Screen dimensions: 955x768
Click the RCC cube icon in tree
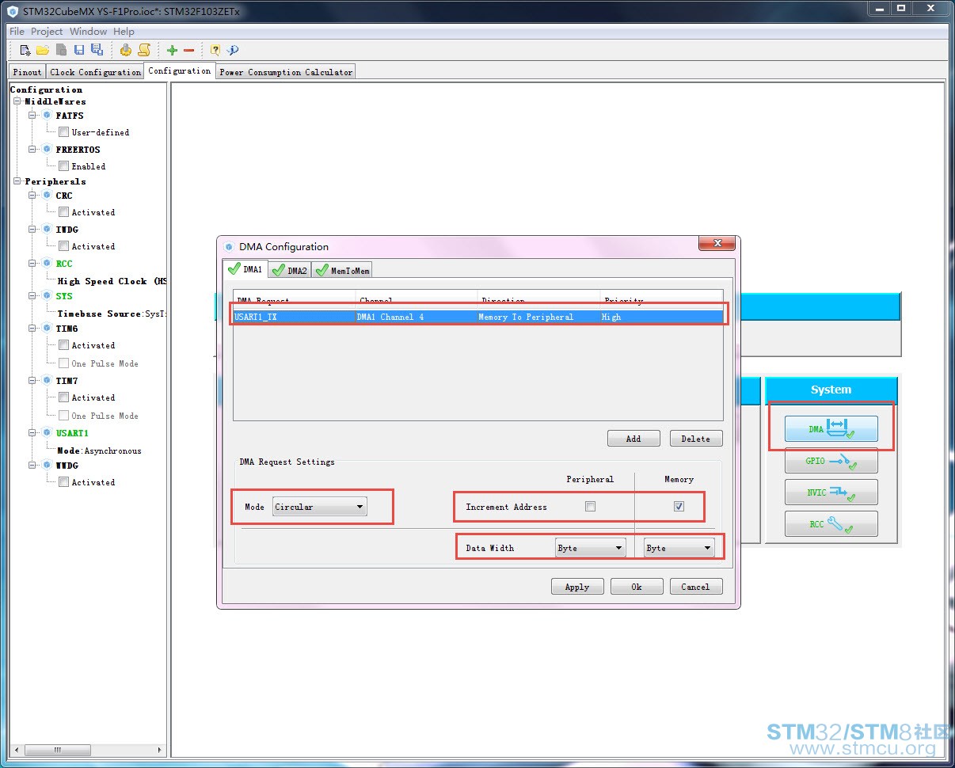pos(47,264)
